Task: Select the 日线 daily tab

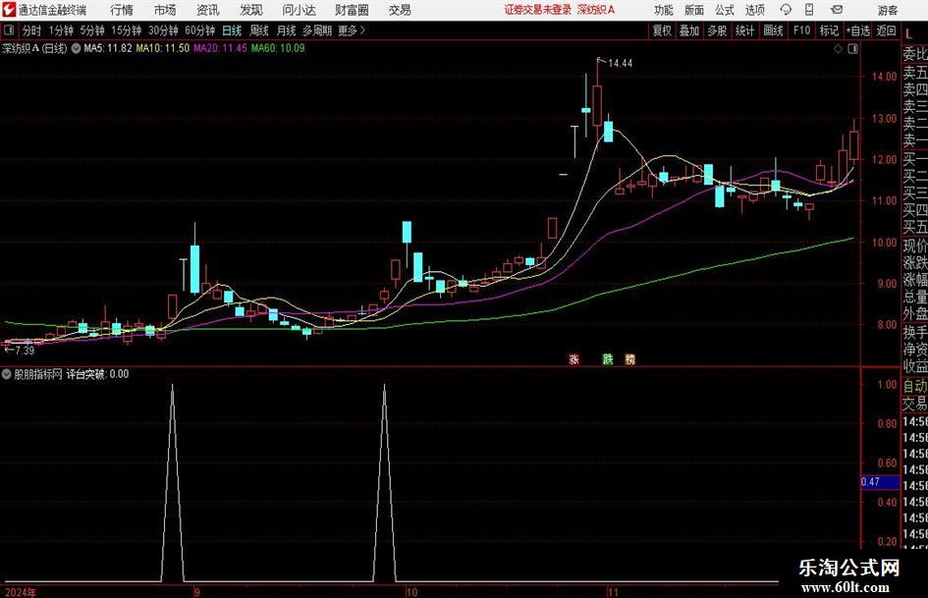Action: pyautogui.click(x=232, y=30)
